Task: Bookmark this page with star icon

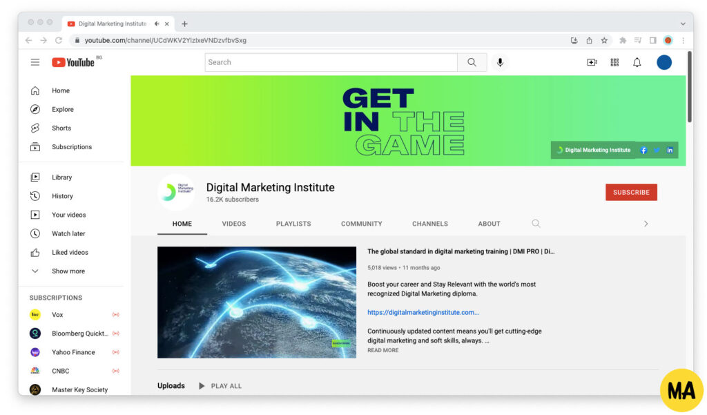Action: 604,40
